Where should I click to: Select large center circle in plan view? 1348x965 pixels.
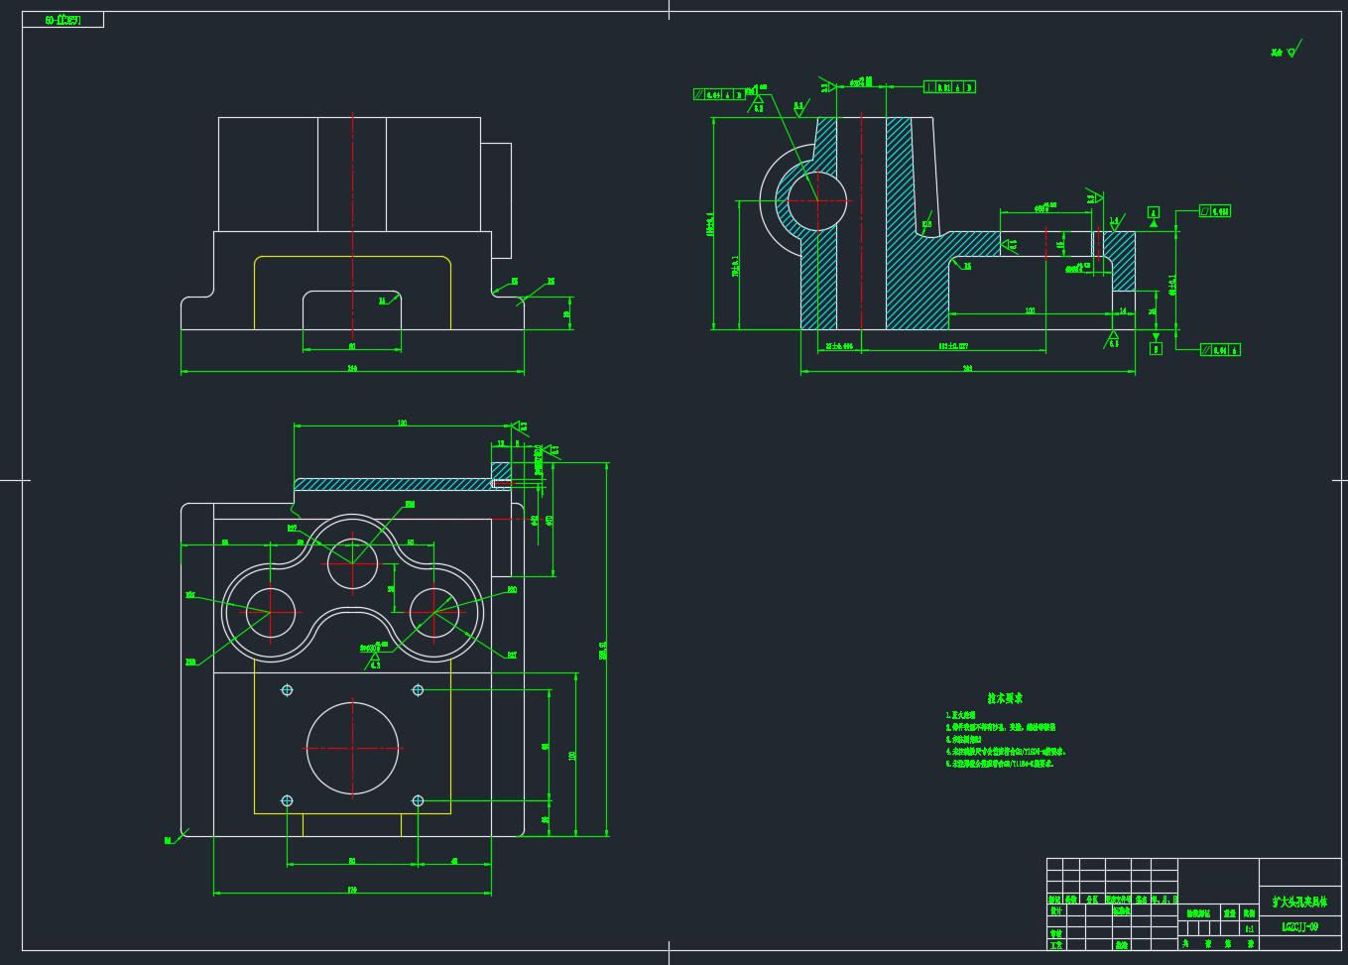(x=352, y=748)
